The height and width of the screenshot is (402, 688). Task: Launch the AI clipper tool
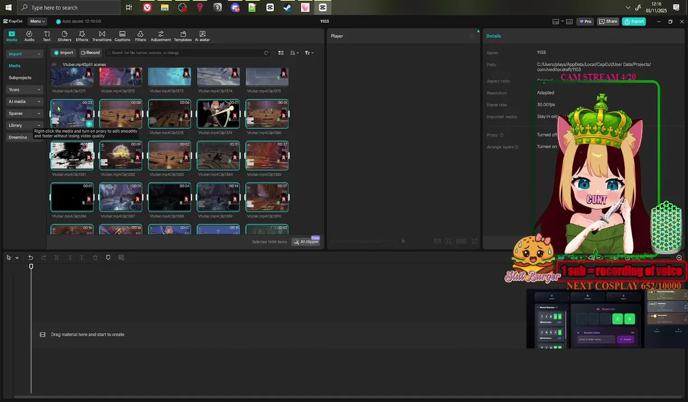[x=306, y=242]
